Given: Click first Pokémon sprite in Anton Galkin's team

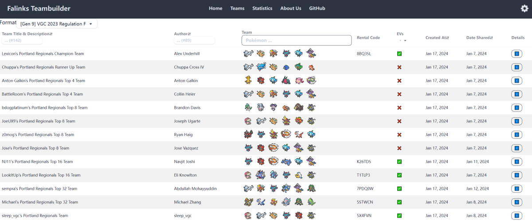Looking at the screenshot, I should point(248,81).
